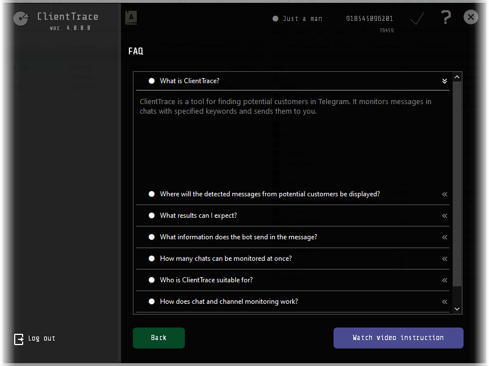The image size is (489, 366).
Task: Click Watch video instruction button
Action: (398, 338)
